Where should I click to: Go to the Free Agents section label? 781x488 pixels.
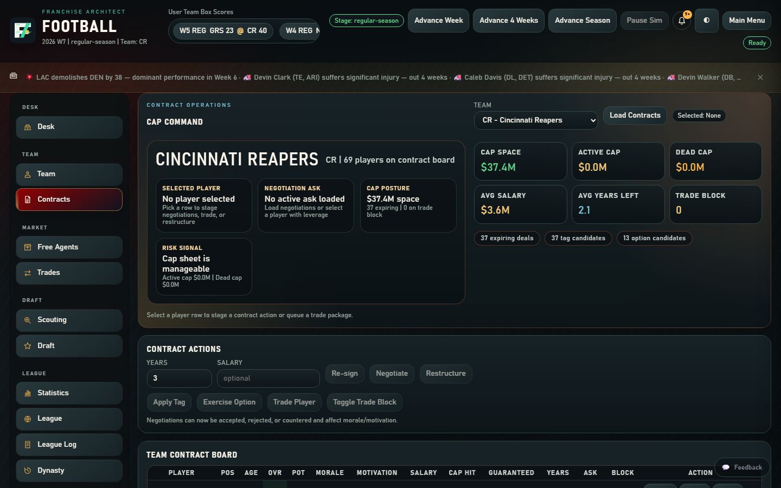coord(57,247)
